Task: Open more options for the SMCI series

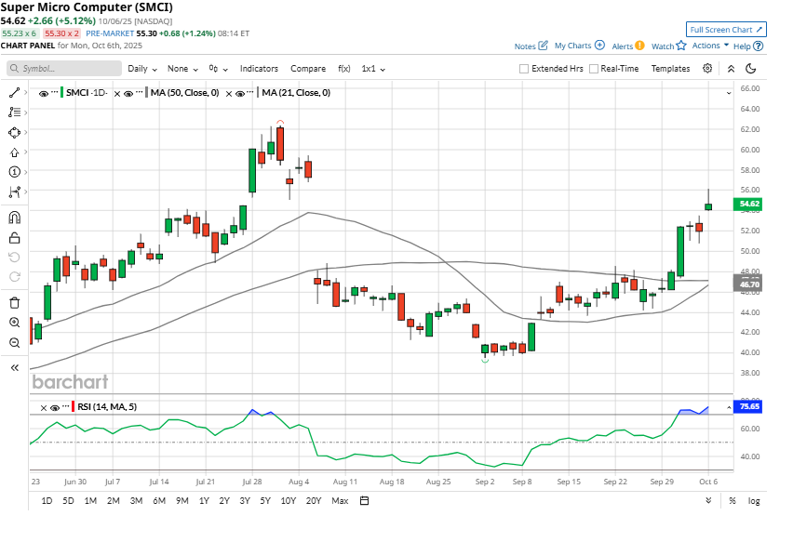Action: pos(55,92)
